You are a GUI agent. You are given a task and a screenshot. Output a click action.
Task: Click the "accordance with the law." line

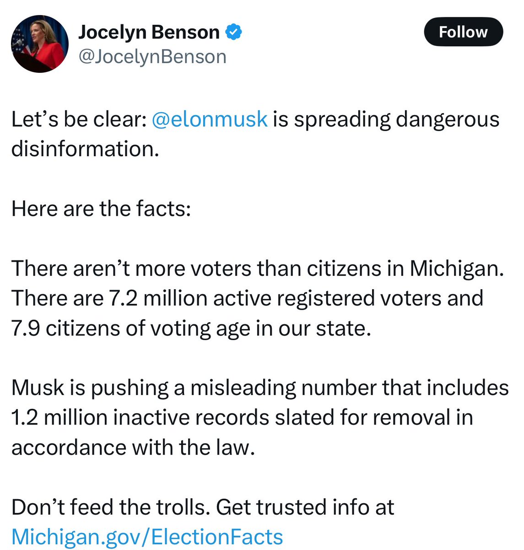click(133, 447)
